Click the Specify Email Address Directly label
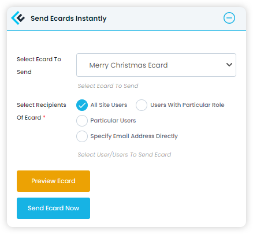Image resolution: width=253 pixels, height=234 pixels. 134,136
